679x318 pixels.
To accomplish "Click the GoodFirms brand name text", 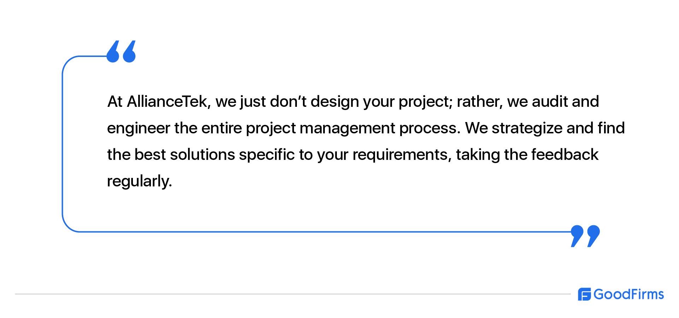I will [x=629, y=294].
